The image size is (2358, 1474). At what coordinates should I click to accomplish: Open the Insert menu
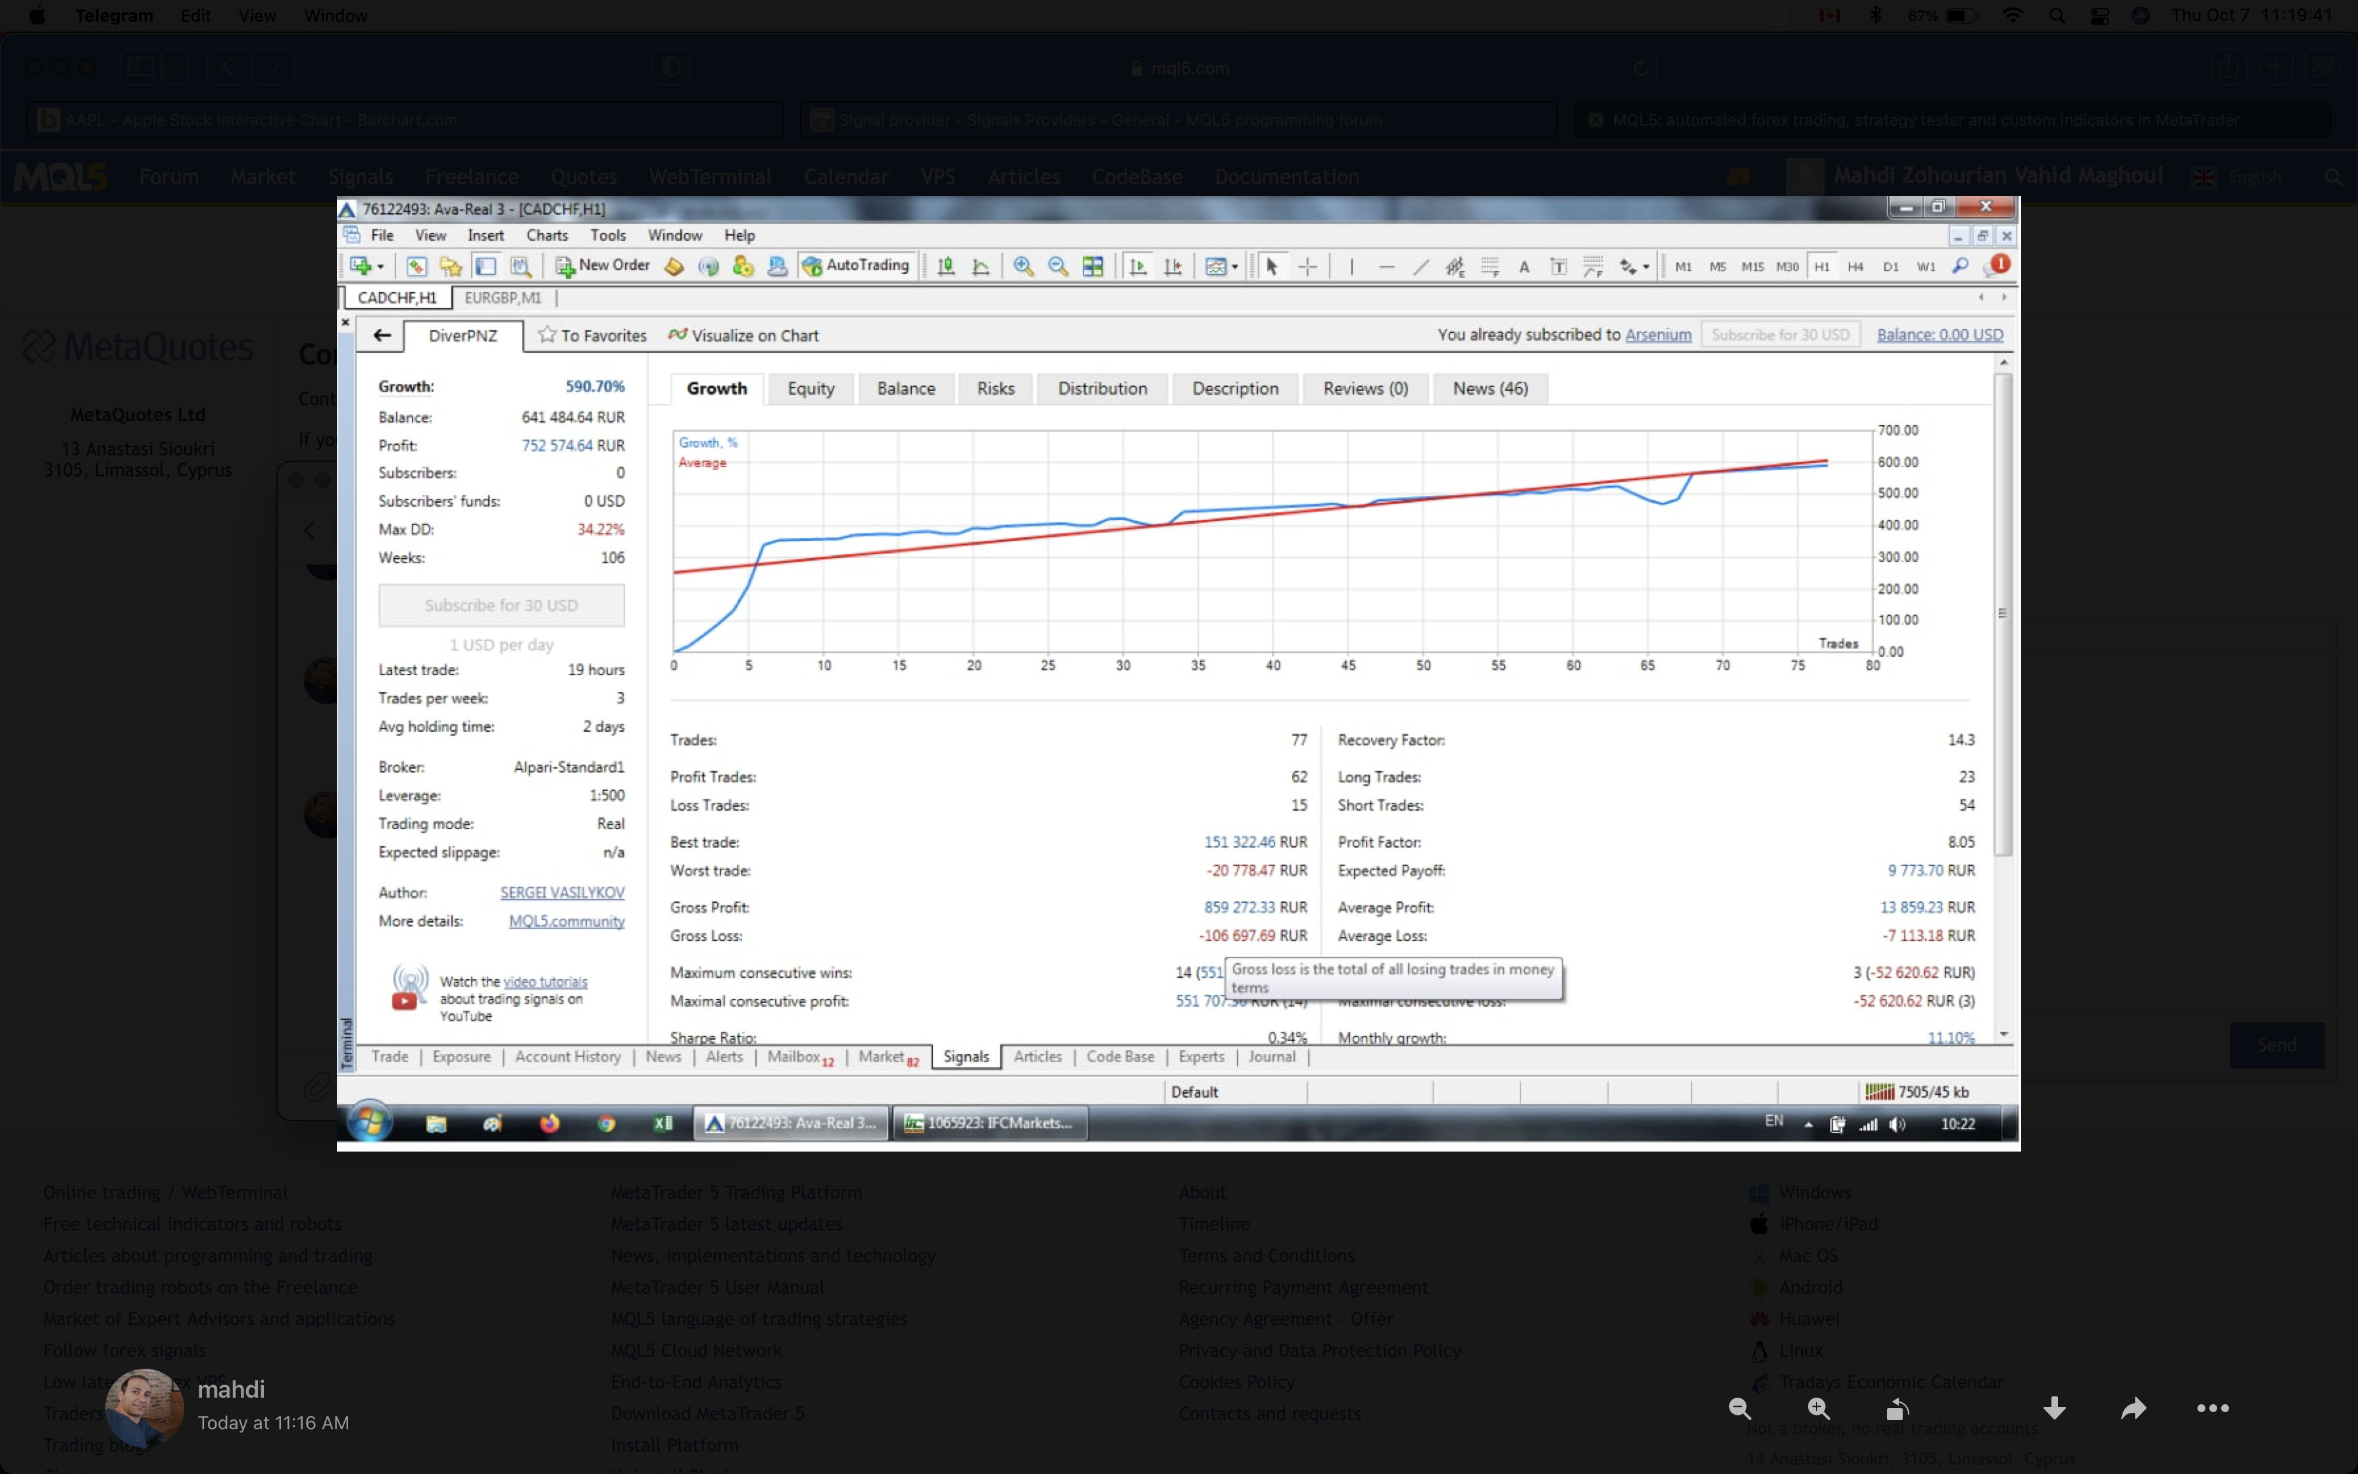(x=486, y=235)
